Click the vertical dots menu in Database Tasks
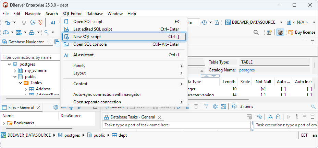Screen dimensions: 318x148 click(297, 117)
